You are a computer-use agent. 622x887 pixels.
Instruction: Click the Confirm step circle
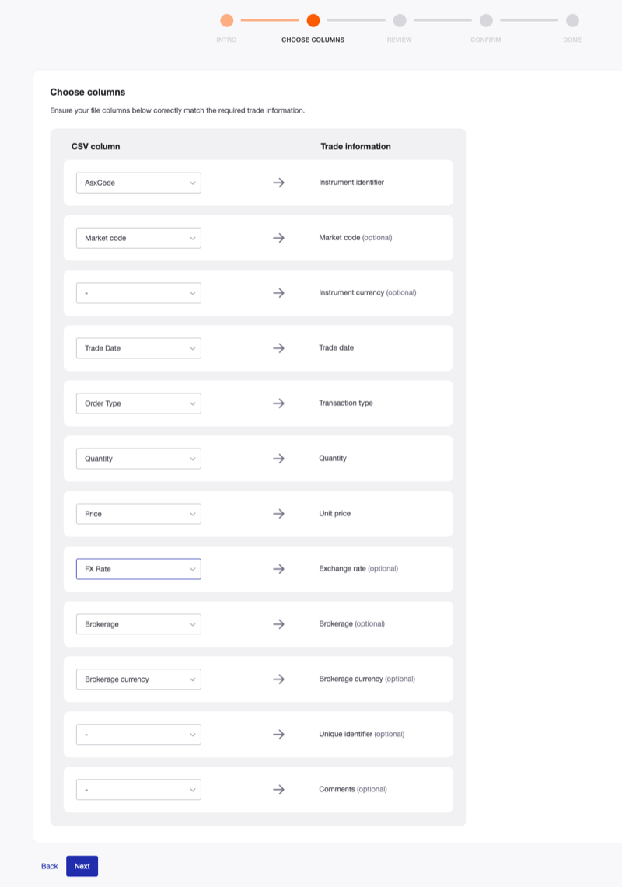click(x=486, y=20)
